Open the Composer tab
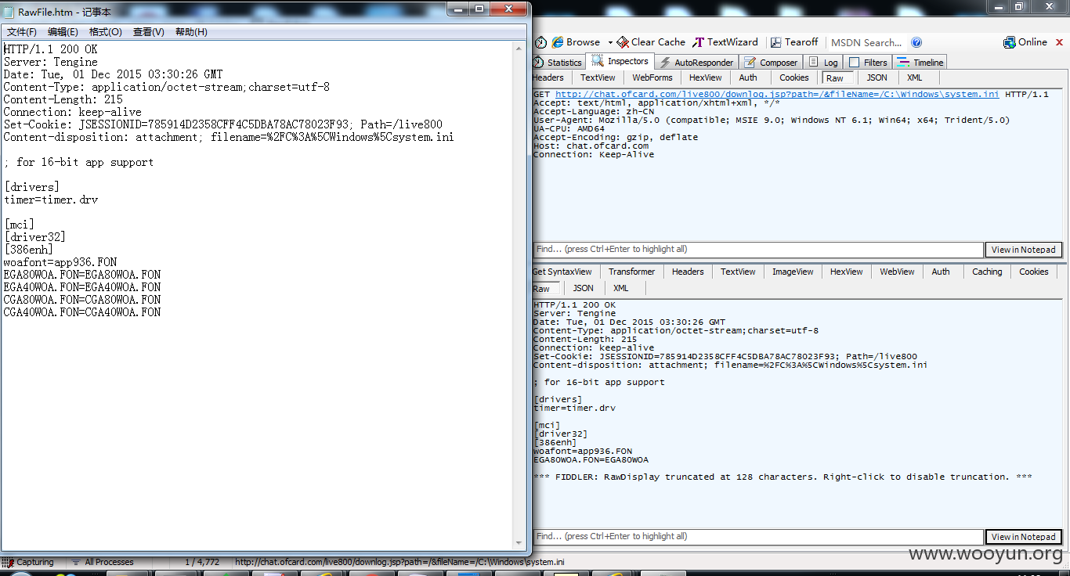 click(x=771, y=63)
